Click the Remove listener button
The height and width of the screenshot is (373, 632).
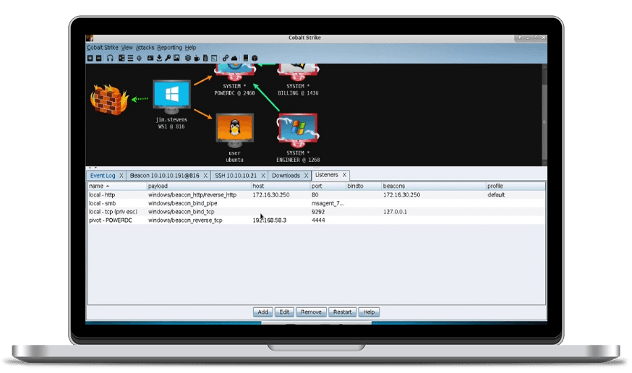pos(311,312)
